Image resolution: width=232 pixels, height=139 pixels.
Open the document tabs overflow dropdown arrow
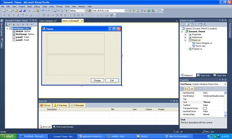(177, 21)
